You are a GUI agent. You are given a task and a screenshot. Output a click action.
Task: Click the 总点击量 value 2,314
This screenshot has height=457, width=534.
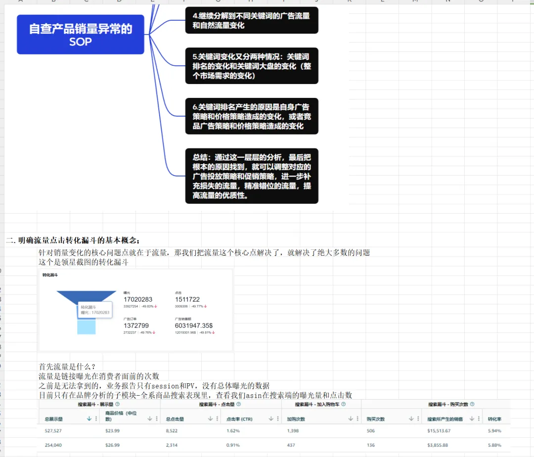pyautogui.click(x=172, y=445)
